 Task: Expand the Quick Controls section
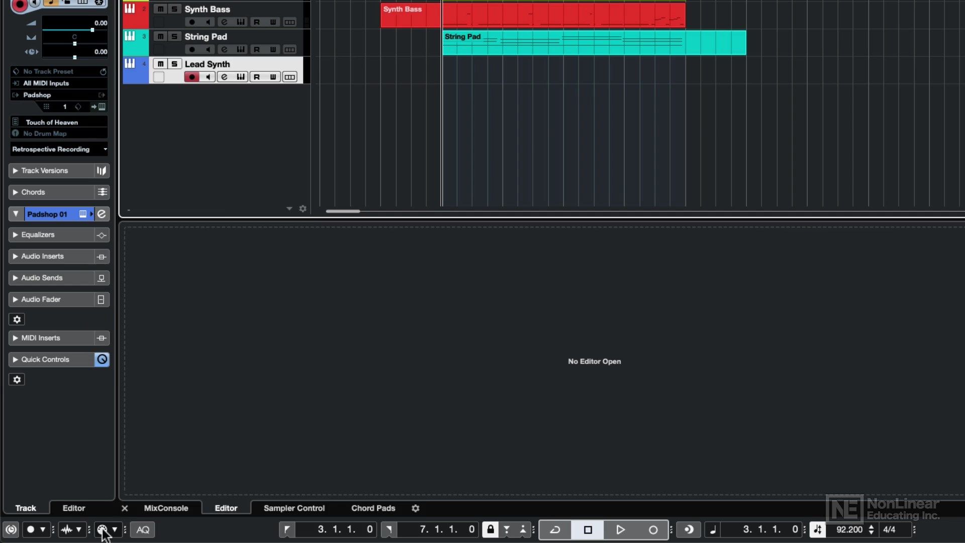coord(15,359)
